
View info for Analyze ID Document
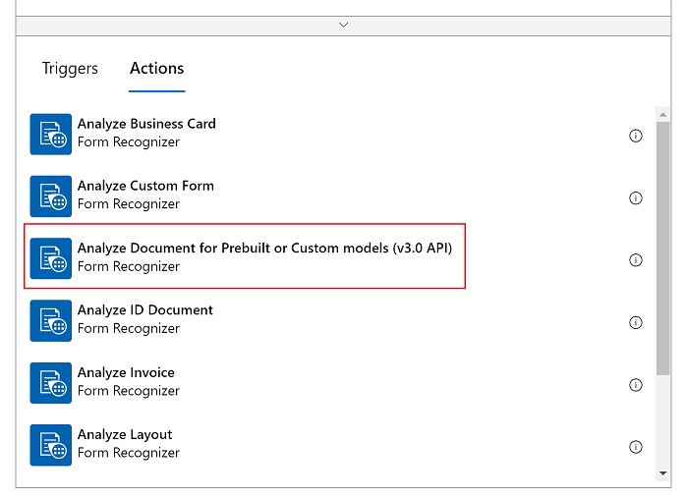point(636,323)
